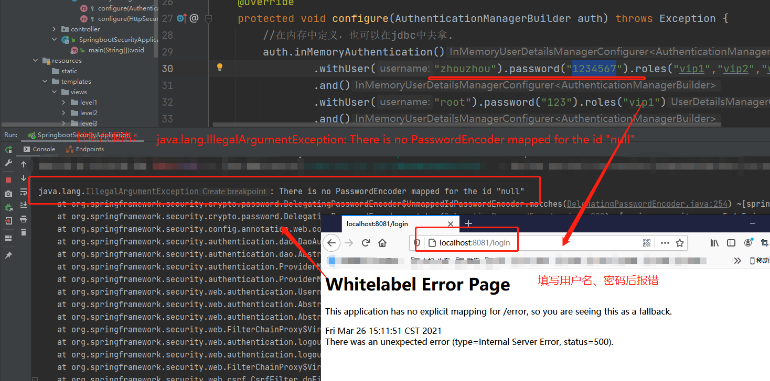Print console output using the printer icon

click(x=24, y=219)
